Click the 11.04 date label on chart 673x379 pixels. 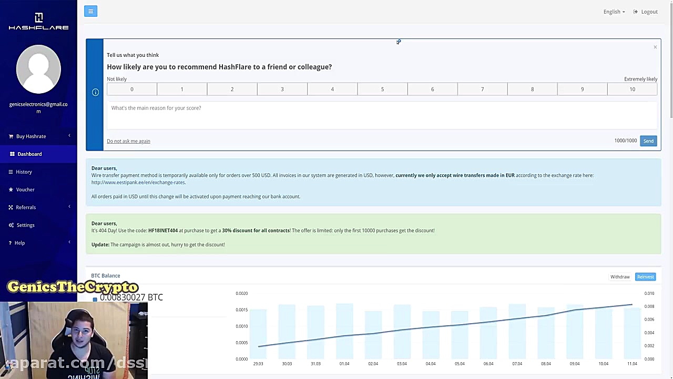pyautogui.click(x=632, y=364)
